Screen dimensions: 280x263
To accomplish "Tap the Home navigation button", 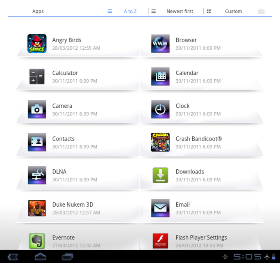I will click(x=40, y=257).
